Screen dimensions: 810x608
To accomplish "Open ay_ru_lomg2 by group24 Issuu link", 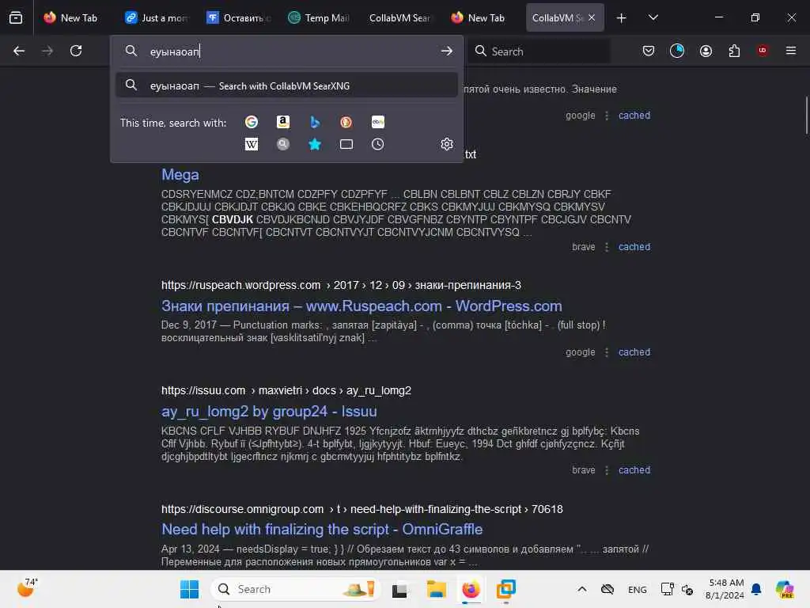I will (x=269, y=412).
